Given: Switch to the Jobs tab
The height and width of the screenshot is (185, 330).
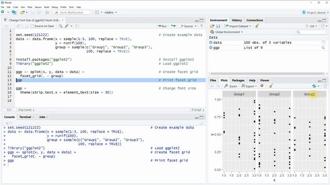Looking at the screenshot, I should [x=42, y=117].
